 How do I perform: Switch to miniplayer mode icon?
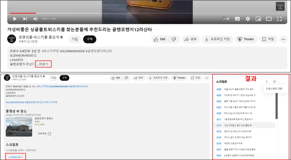click(258, 19)
